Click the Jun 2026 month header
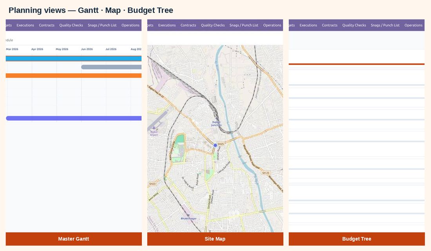Screen dimensions: 431x251 click(87, 49)
